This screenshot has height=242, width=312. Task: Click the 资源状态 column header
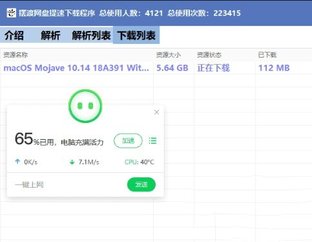tap(209, 55)
